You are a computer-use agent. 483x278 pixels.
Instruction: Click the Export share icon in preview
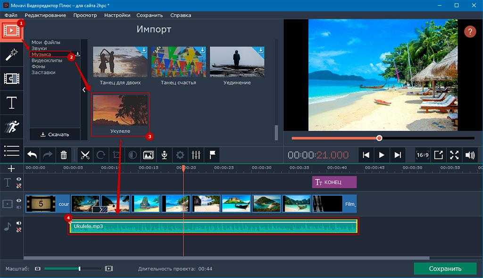coord(438,155)
